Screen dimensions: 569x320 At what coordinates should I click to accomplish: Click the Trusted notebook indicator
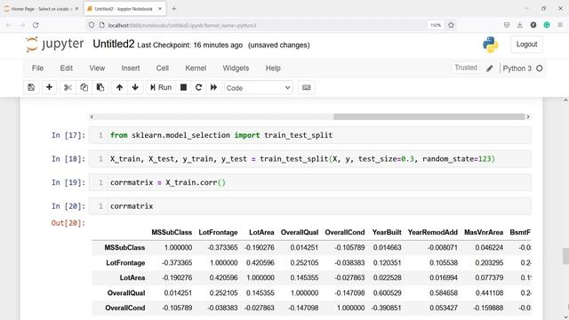(x=466, y=68)
